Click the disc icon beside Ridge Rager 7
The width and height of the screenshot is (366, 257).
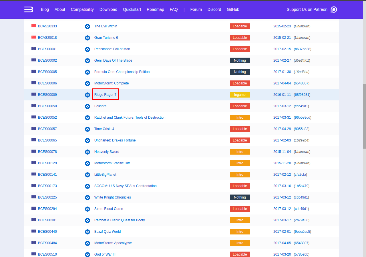coord(87,95)
